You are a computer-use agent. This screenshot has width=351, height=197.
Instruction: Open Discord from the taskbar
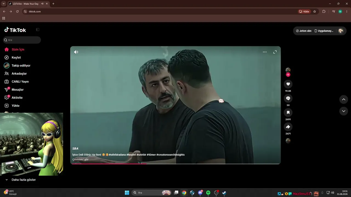[x=200, y=193]
